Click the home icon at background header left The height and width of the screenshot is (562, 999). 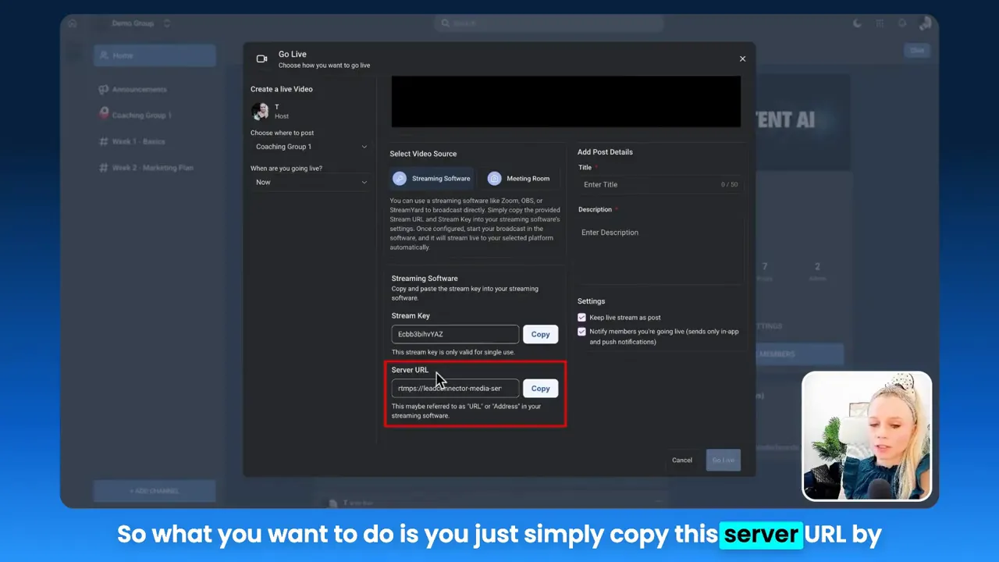73,23
